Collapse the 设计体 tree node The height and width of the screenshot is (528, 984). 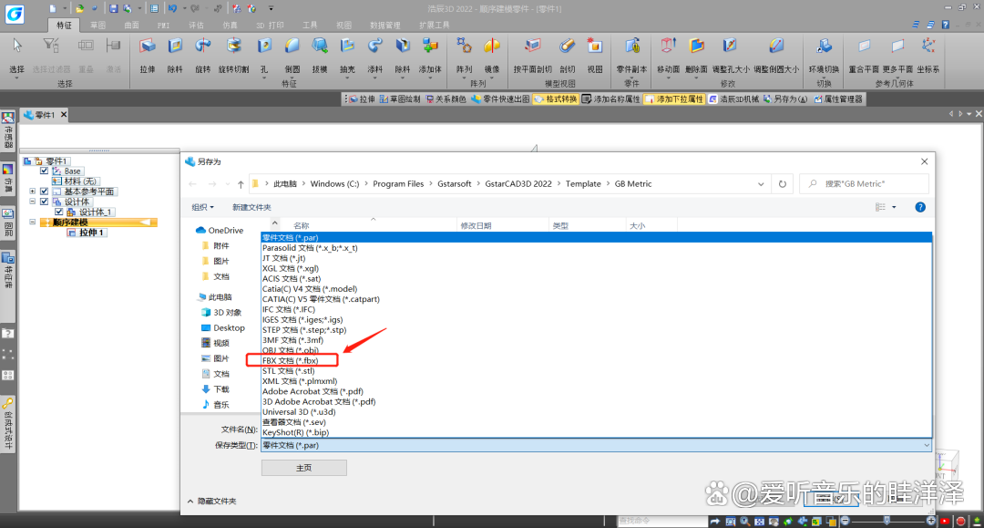coord(32,202)
